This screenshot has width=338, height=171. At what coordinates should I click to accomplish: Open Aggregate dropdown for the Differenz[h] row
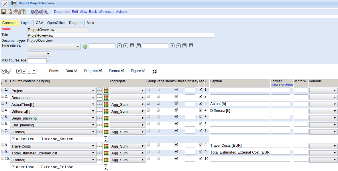(127, 111)
